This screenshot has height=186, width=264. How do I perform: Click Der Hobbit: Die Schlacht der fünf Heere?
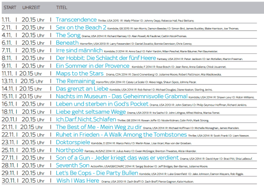(x=106, y=58)
